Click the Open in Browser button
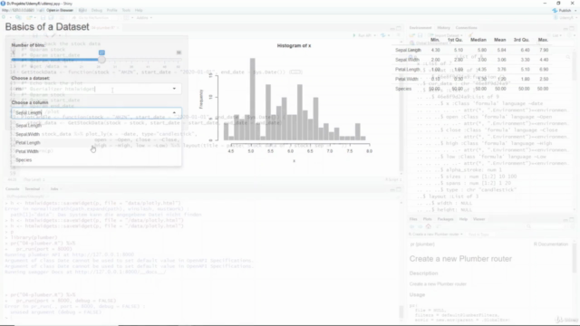Screen dimensions: 580x326 point(60,10)
